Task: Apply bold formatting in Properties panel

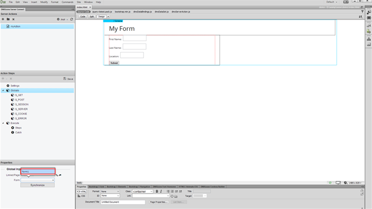Action: click(157, 191)
